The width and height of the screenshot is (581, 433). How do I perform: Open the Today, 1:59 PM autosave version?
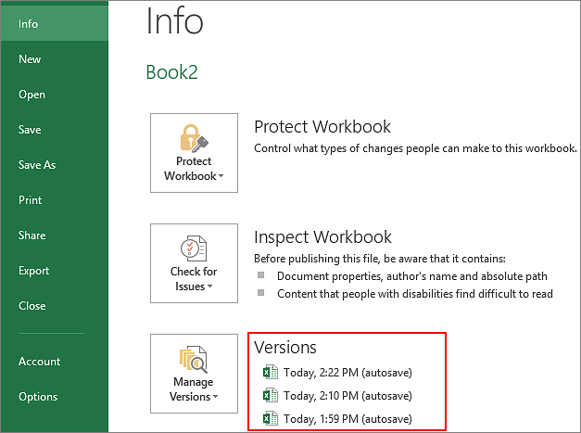coord(347,419)
